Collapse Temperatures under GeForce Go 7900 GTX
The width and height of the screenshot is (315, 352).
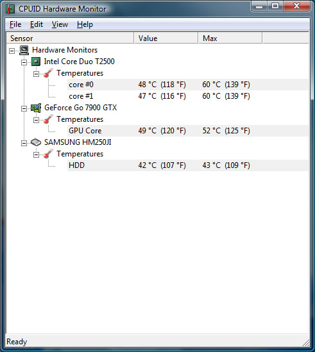[36, 120]
